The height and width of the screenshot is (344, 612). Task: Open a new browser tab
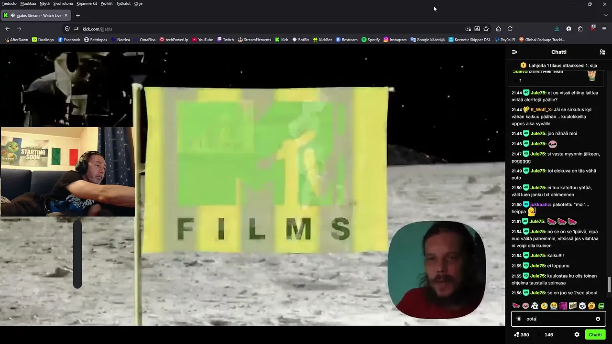(x=78, y=15)
